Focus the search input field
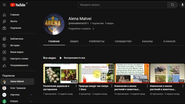This screenshot has height=104, width=185. click(x=122, y=5)
